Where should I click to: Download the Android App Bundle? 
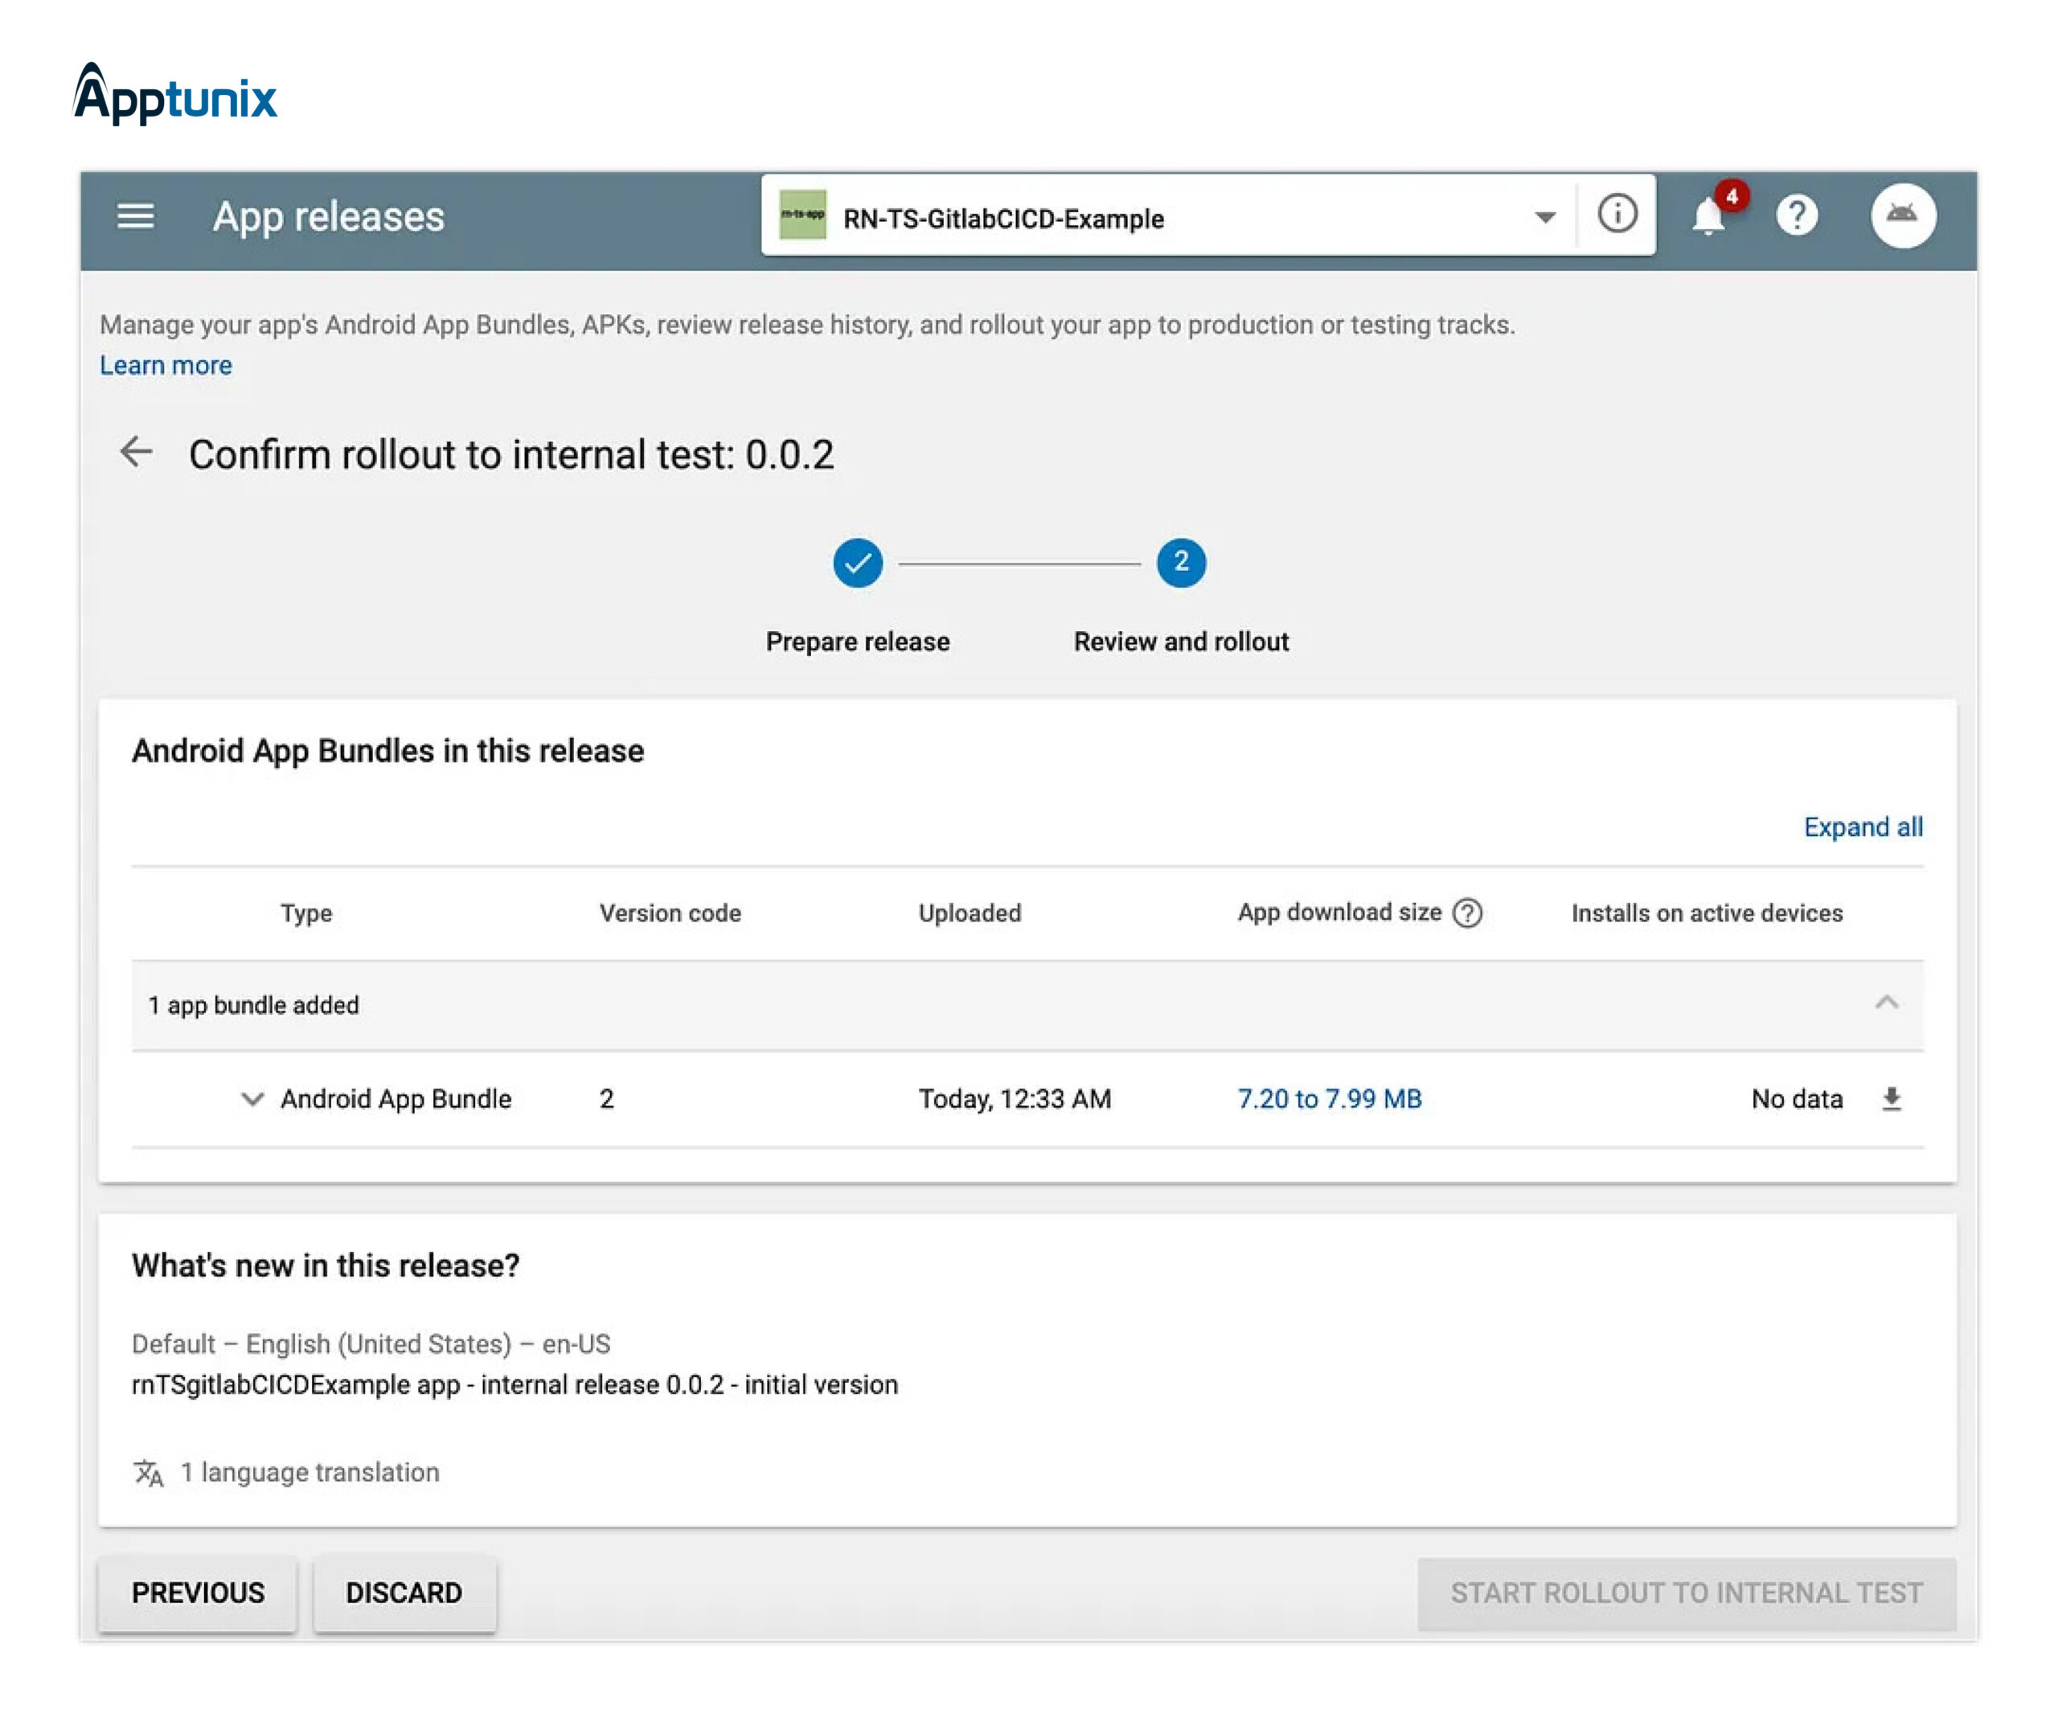pos(1892,1099)
